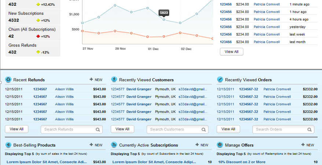Open the 10% Discount on 2 or More offer
322x165 pixels.
click(x=242, y=162)
